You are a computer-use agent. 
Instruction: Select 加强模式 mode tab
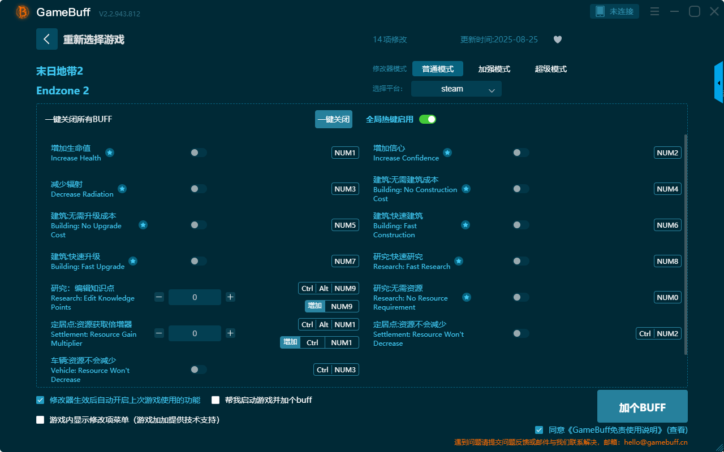(x=494, y=69)
